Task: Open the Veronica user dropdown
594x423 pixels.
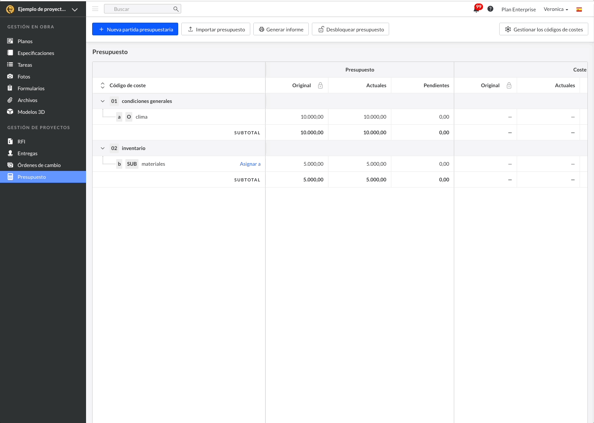Action: 556,9
